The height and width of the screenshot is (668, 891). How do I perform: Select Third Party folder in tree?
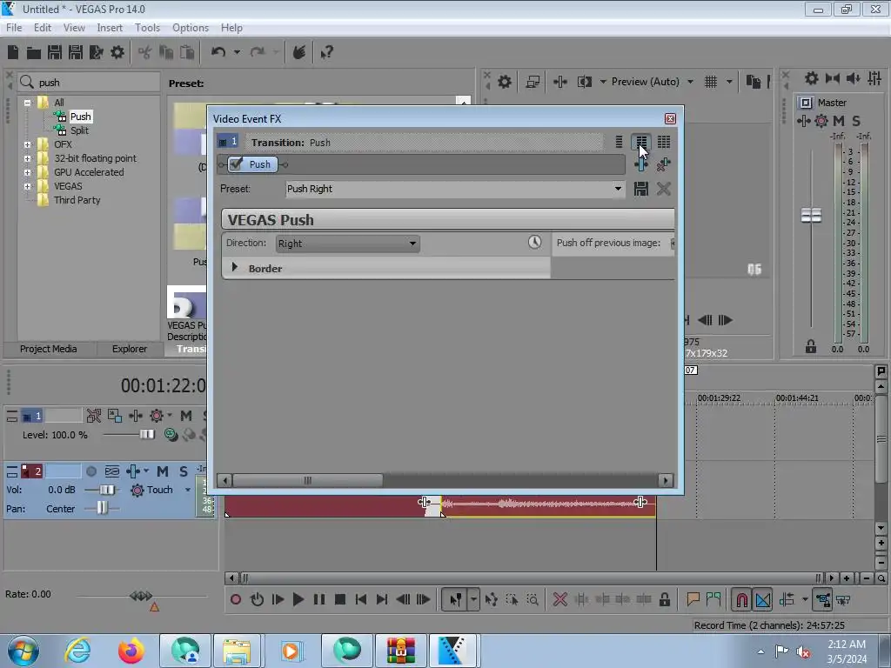point(77,200)
